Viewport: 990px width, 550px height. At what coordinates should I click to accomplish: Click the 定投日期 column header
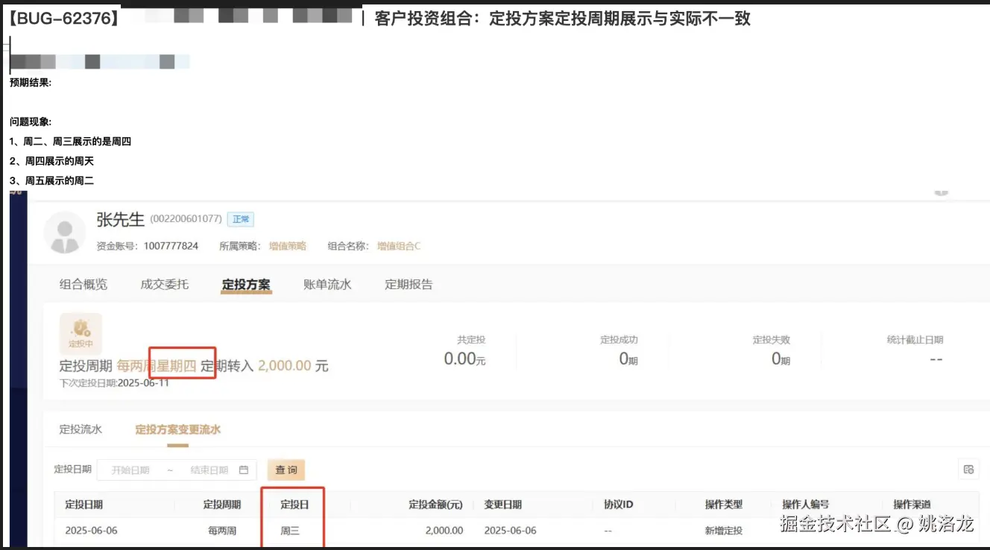[84, 505]
